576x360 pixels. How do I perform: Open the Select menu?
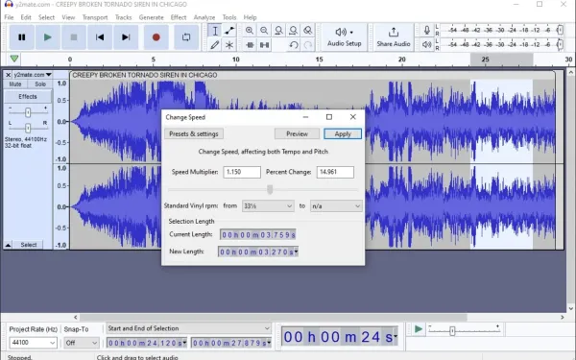pos(46,17)
